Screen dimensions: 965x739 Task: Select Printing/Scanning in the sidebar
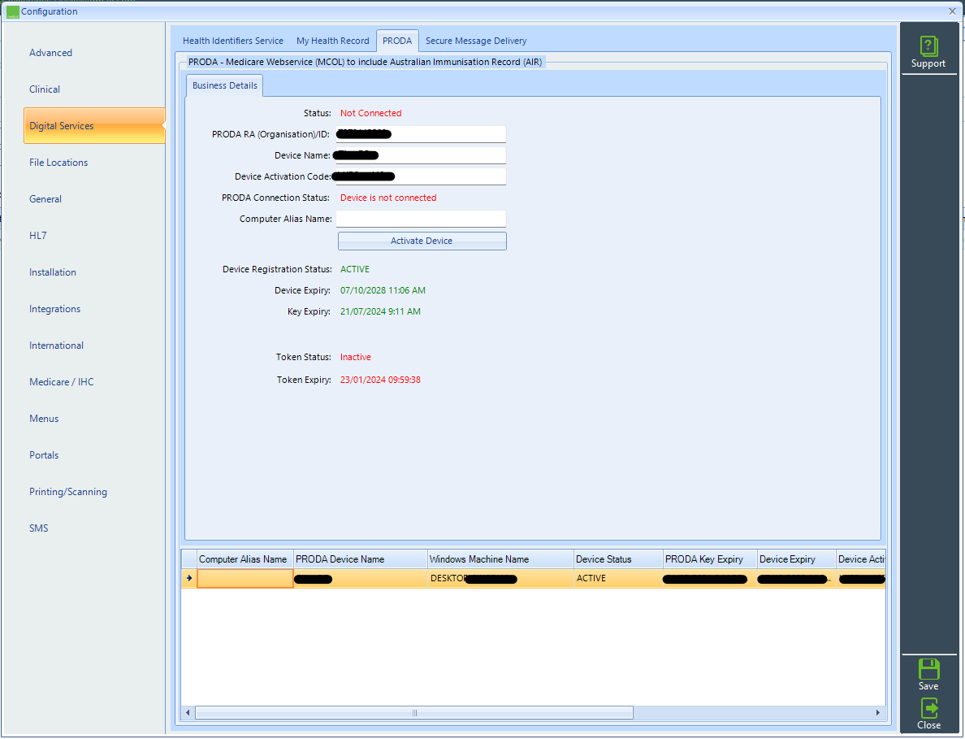click(x=68, y=491)
